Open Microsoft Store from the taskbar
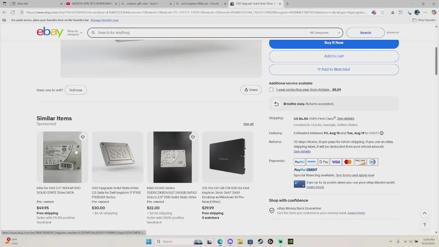This screenshot has width=439, height=247. coord(250,242)
